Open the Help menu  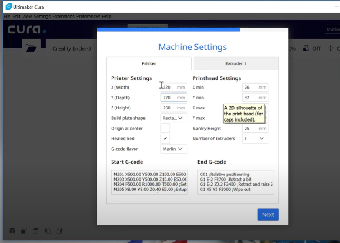[x=107, y=16]
